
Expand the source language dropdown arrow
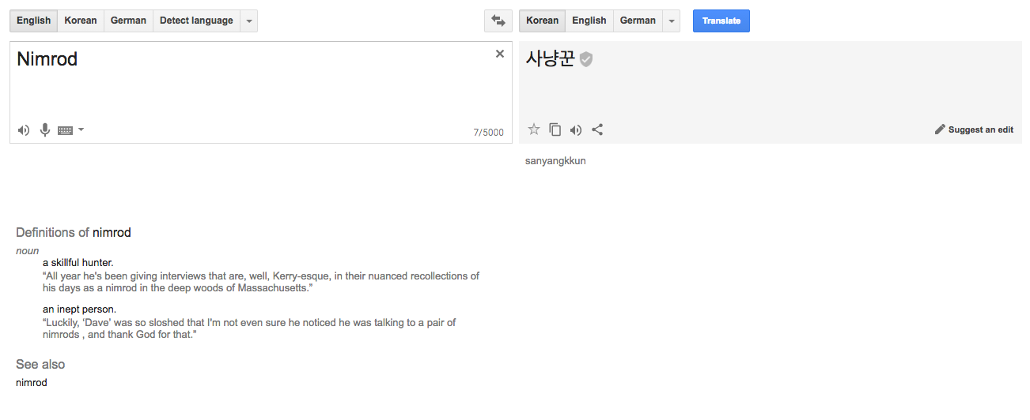point(249,21)
